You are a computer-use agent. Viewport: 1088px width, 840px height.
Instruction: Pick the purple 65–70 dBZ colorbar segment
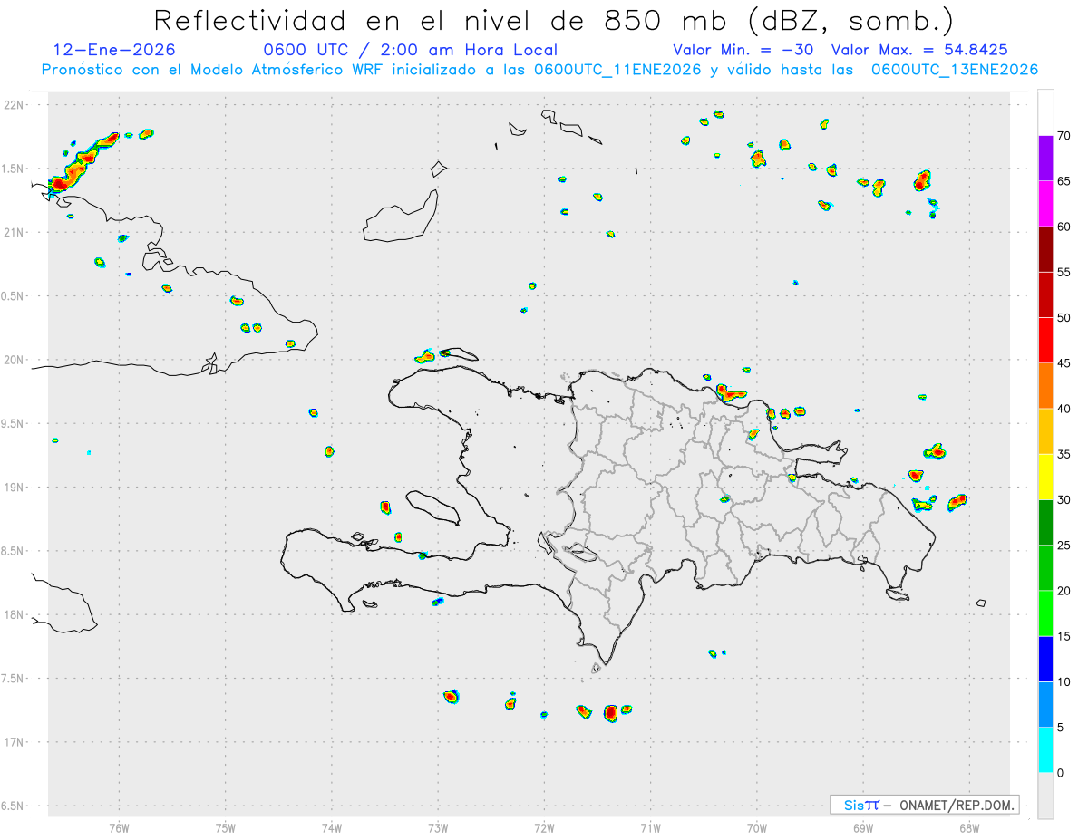tap(1045, 158)
